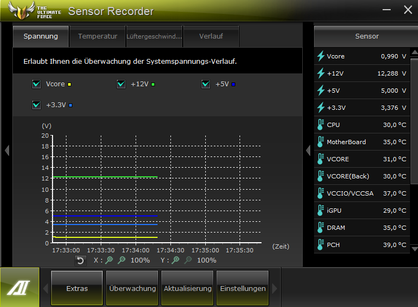Select the 12,288 V sensor value
The height and width of the screenshot is (307, 418).
[x=392, y=73]
